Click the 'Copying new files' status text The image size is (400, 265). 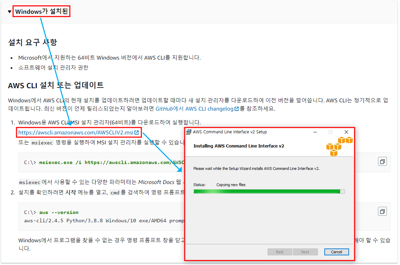tap(231, 185)
